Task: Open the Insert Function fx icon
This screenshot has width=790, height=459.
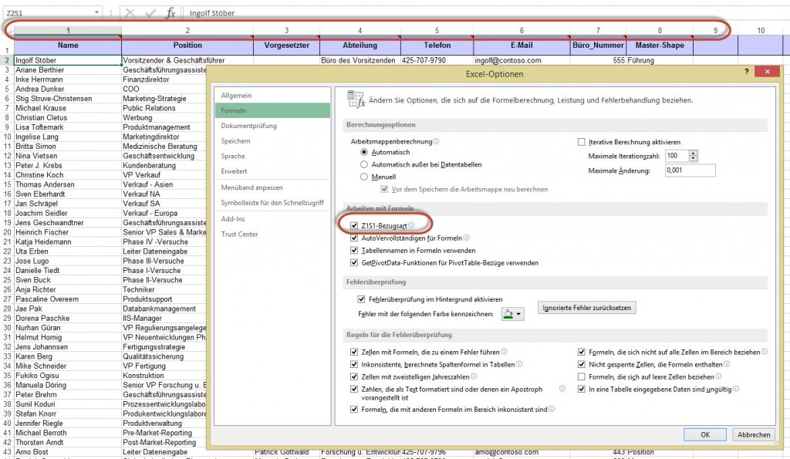Action: click(170, 13)
